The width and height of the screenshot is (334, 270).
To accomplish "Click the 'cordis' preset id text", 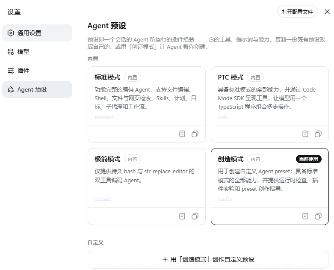I will click(225, 199).
